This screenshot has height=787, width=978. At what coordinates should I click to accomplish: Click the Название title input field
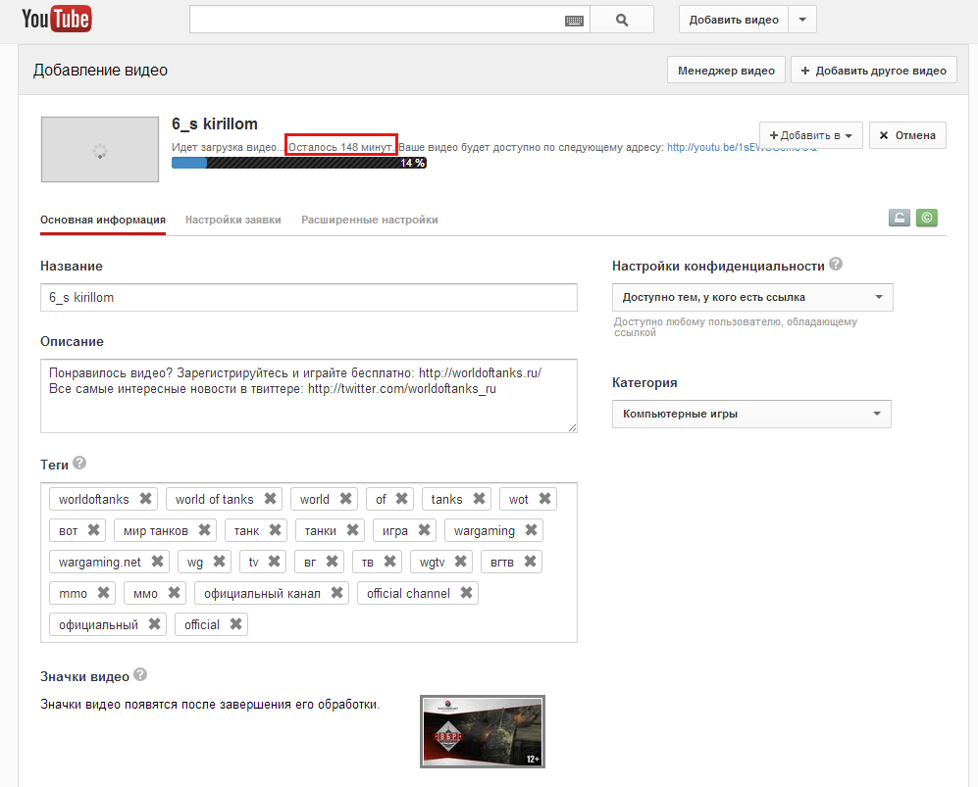coord(309,297)
